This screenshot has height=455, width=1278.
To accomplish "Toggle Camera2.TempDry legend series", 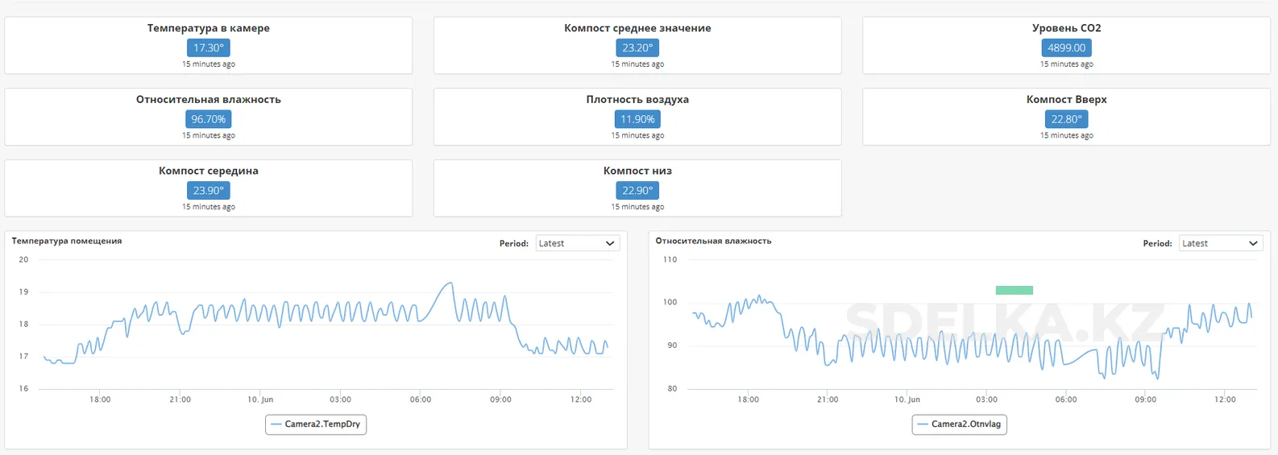I will [x=316, y=424].
